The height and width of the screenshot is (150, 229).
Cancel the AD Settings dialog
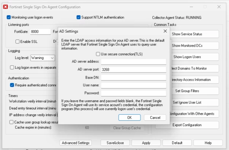pyautogui.click(x=155, y=118)
